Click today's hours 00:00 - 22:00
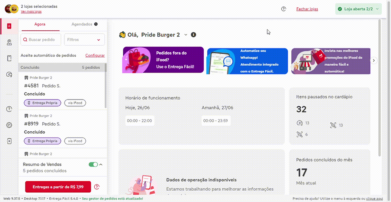391x202 pixels. pyautogui.click(x=140, y=121)
